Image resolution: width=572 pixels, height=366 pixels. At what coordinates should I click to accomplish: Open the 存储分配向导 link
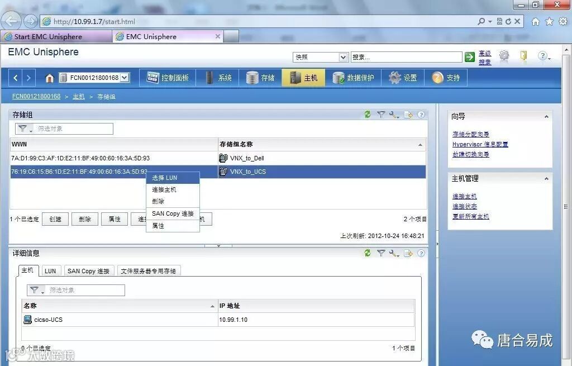coord(470,134)
